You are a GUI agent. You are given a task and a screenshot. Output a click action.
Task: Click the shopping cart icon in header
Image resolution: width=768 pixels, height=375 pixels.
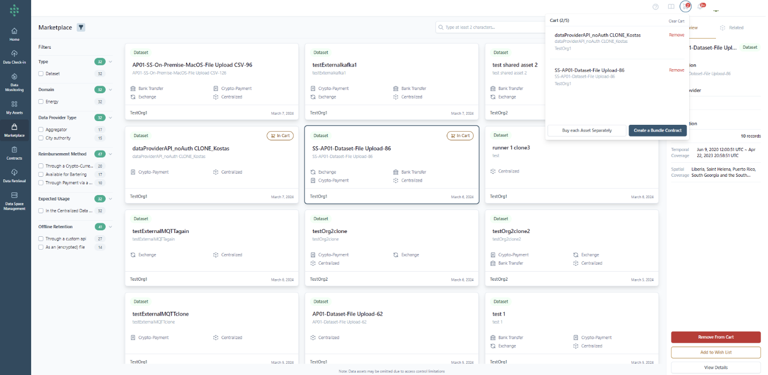[685, 6]
